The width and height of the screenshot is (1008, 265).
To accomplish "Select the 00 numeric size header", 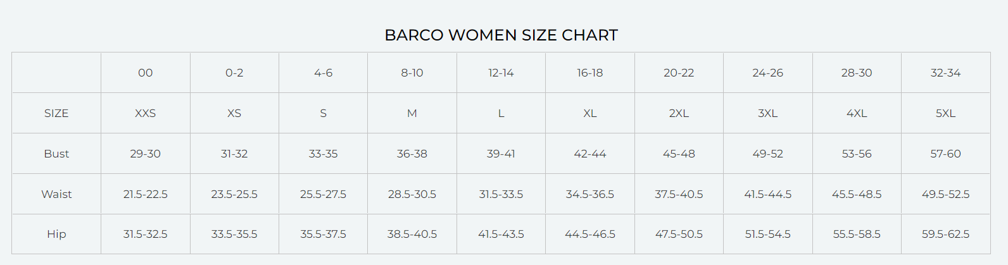I will click(145, 73).
